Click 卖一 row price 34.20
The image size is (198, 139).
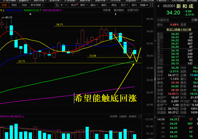175,47
